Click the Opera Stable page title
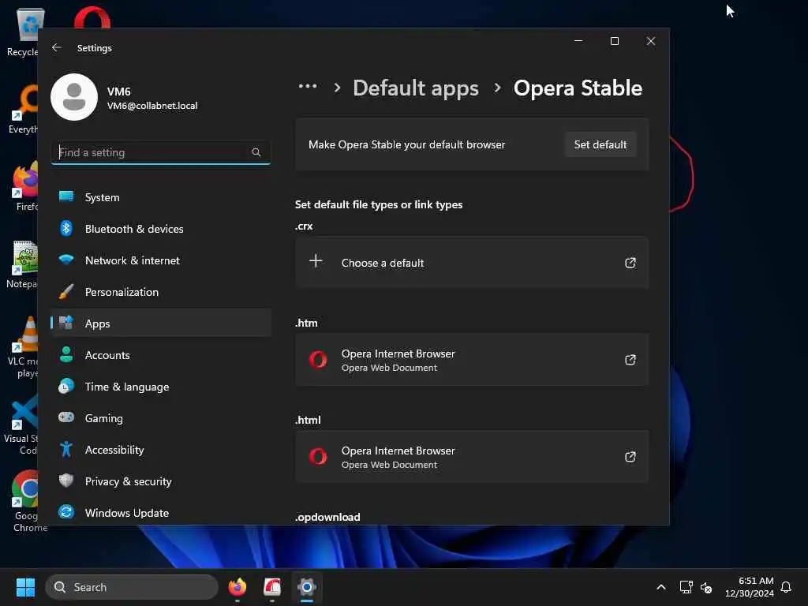 (578, 88)
